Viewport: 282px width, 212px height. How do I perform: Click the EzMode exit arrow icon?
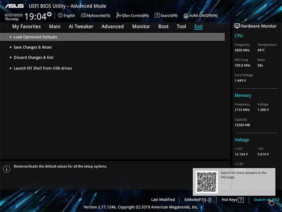208,200
